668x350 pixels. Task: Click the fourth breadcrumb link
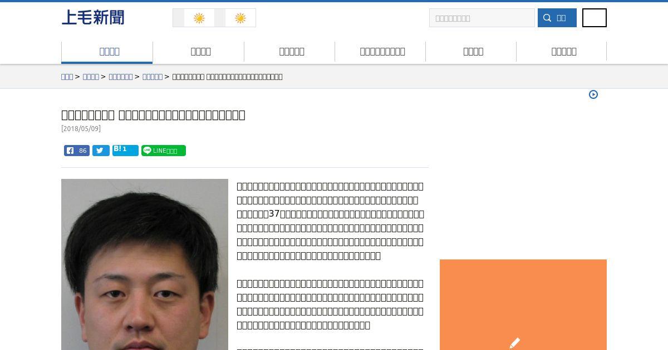(153, 77)
